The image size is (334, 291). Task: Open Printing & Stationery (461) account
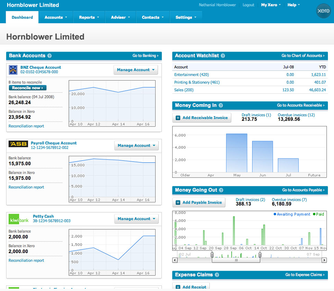pos(197,82)
